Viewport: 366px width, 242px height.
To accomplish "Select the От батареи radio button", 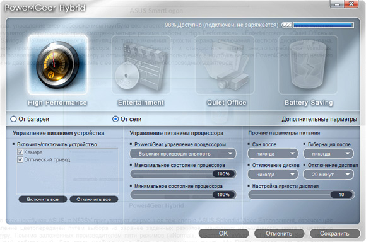I will pos(13,119).
